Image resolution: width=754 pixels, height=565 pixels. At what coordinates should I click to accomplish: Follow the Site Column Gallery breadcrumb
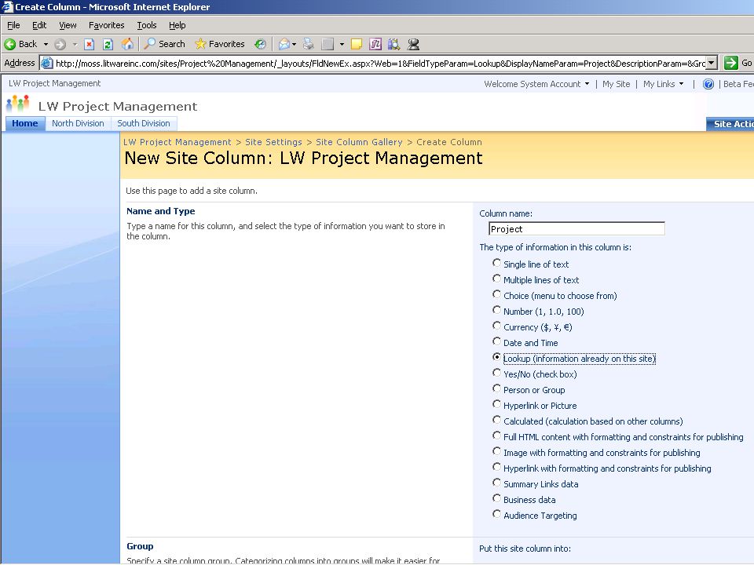(359, 142)
